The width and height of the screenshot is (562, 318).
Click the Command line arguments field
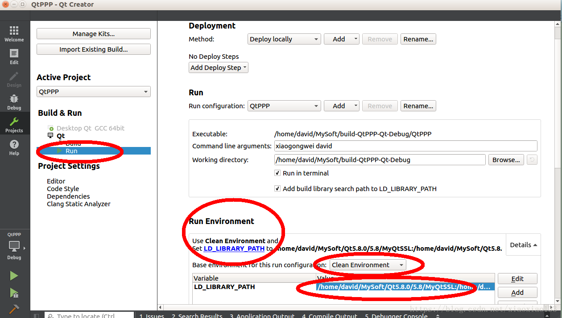405,146
